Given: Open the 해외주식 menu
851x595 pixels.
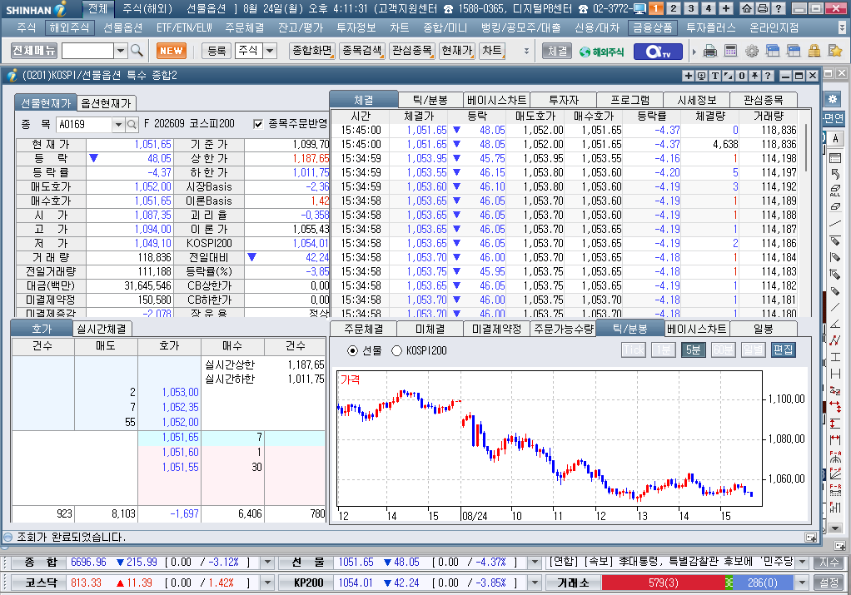Looking at the screenshot, I should [x=69, y=27].
